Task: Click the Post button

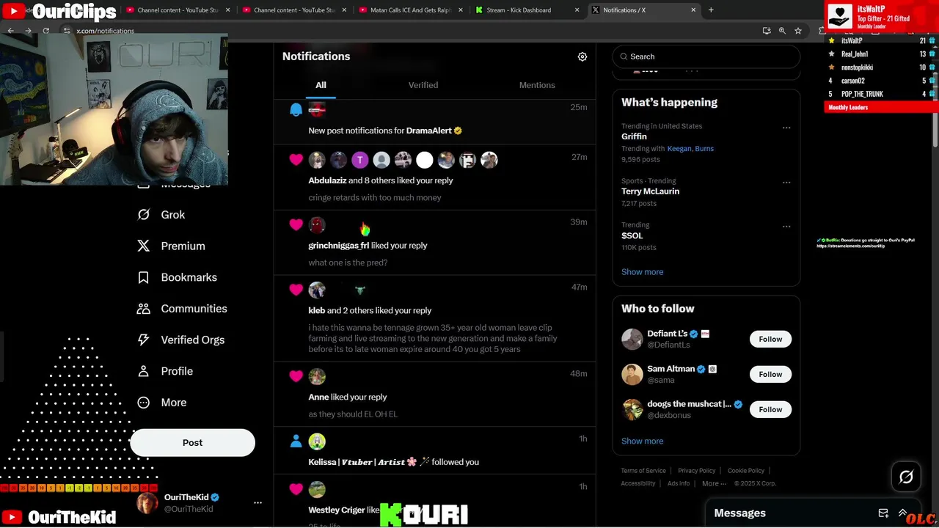Action: click(192, 443)
